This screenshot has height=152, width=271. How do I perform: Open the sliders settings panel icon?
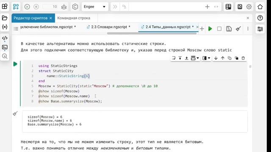[x=260, y=29]
